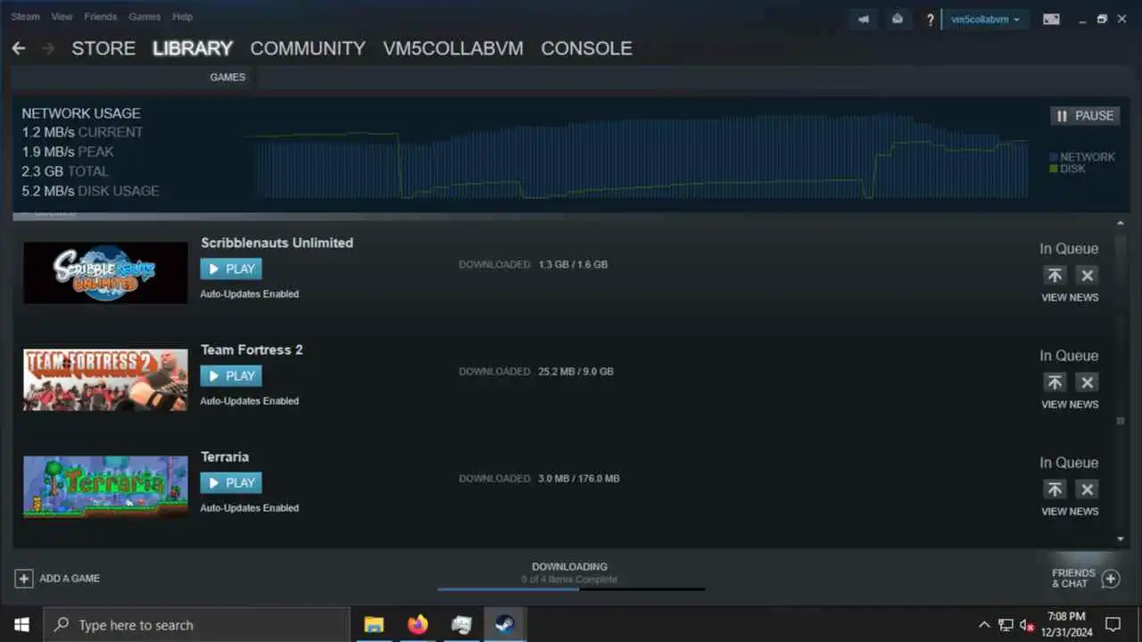Remove Scribblenauts Unlimited from download queue
Viewport: 1142px width, 642px height.
(1087, 275)
